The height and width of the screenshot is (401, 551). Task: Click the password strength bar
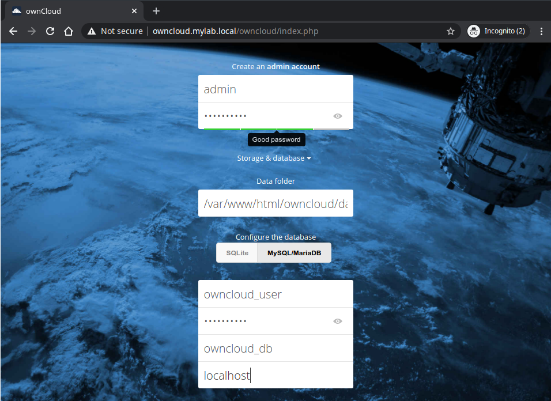(277, 130)
